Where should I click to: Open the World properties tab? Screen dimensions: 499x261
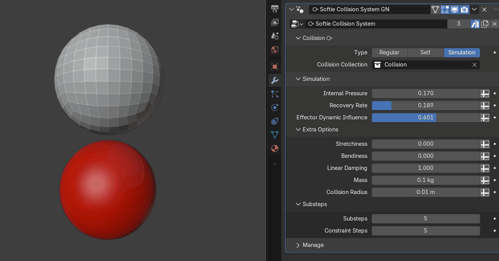tap(275, 49)
